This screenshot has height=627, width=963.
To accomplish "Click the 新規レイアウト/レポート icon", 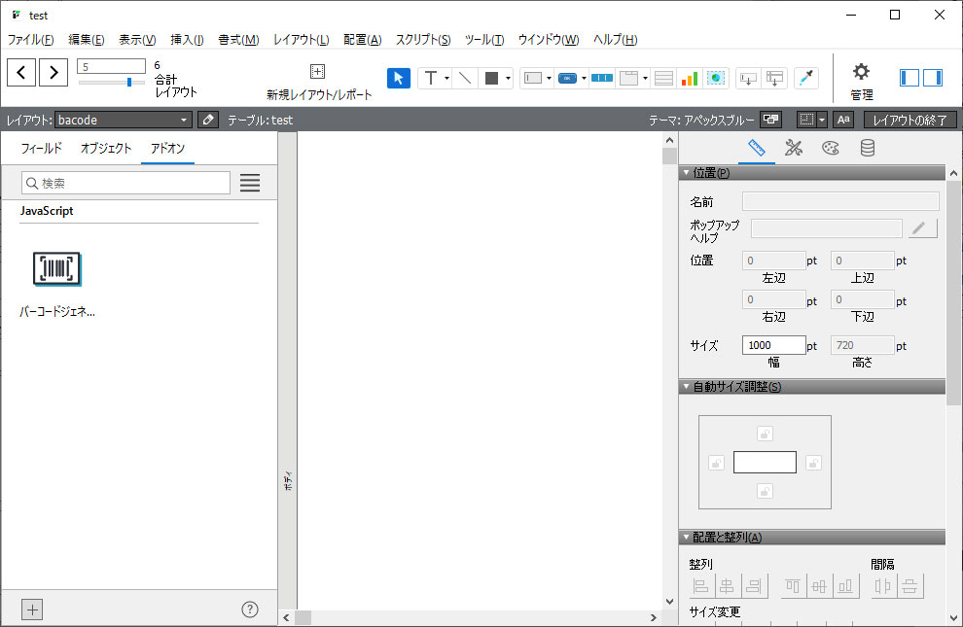I will [x=317, y=71].
